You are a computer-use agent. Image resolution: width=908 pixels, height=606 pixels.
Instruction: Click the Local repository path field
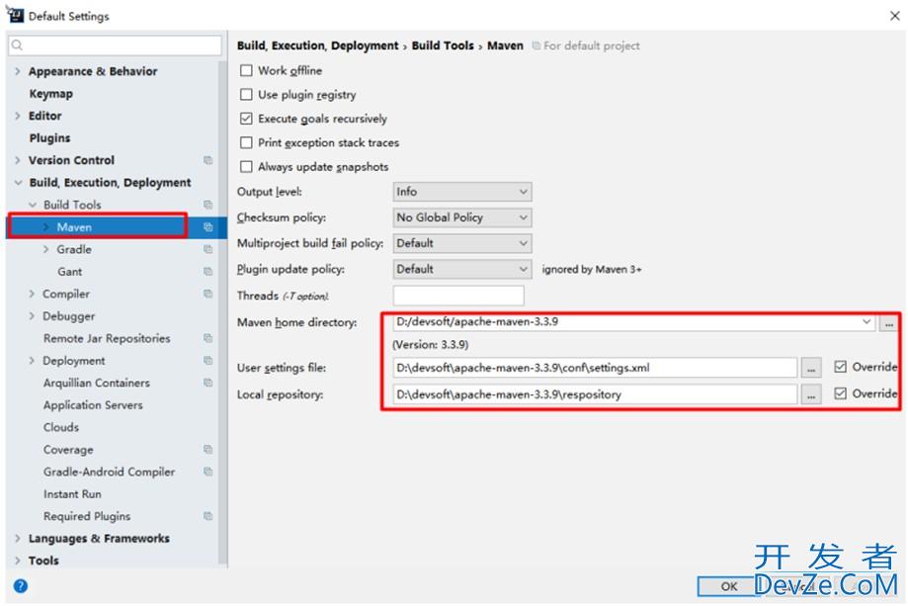click(596, 394)
